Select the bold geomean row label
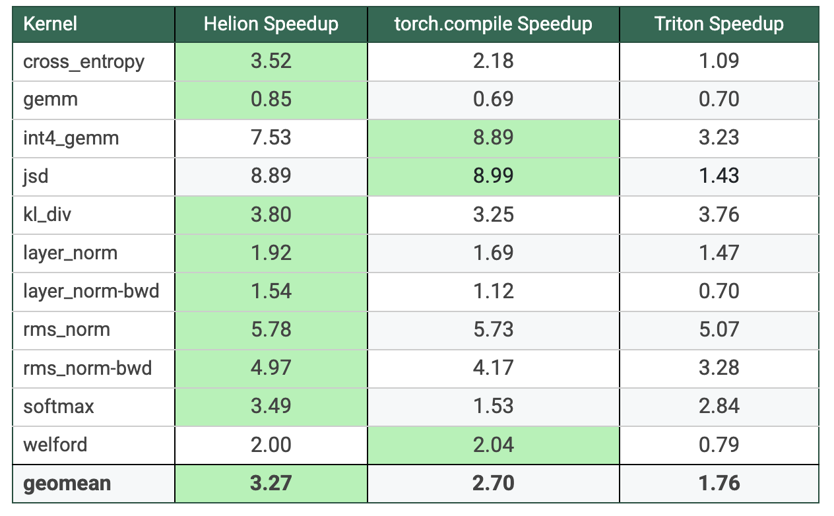The height and width of the screenshot is (516, 834). [x=67, y=483]
